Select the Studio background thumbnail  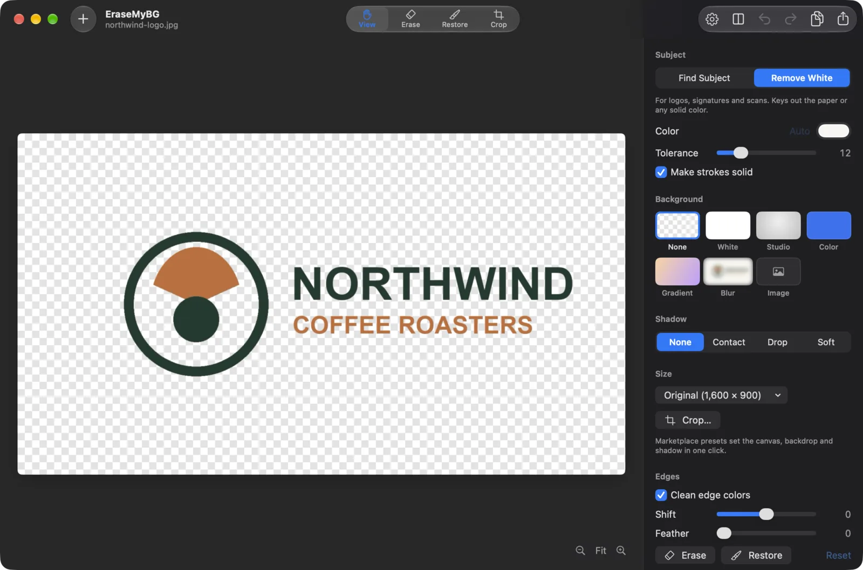point(778,225)
